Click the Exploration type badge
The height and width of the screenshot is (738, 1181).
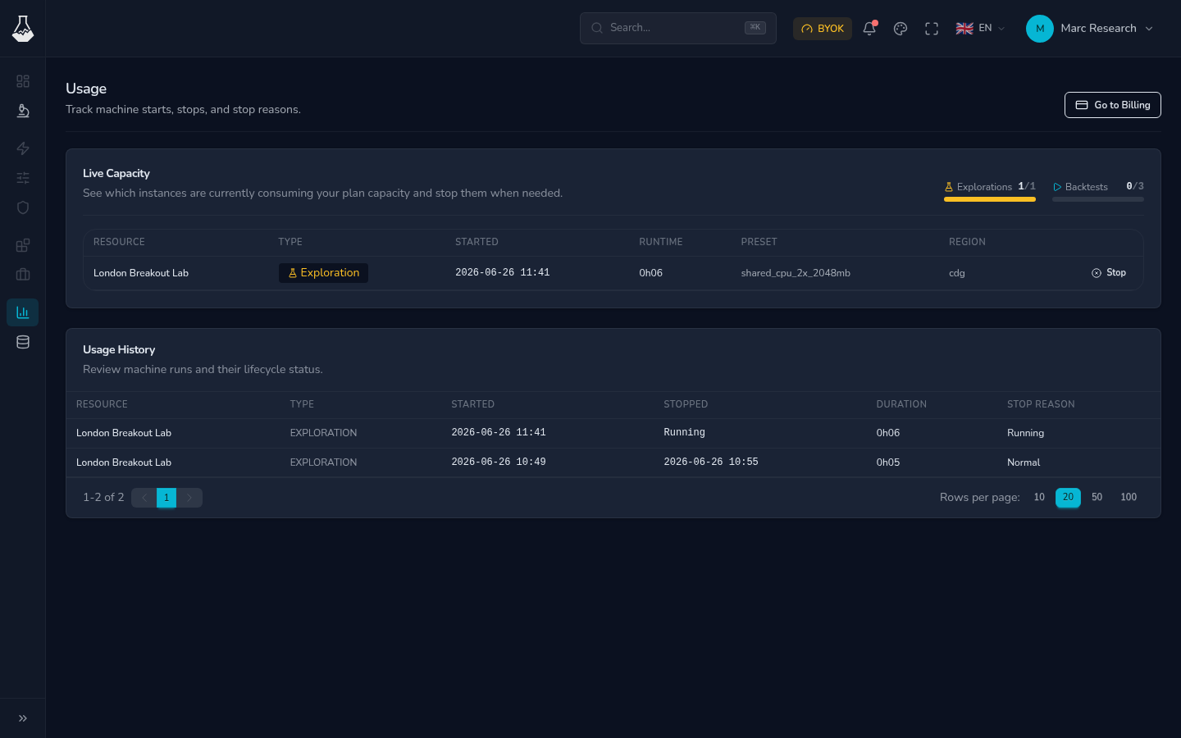coord(323,273)
